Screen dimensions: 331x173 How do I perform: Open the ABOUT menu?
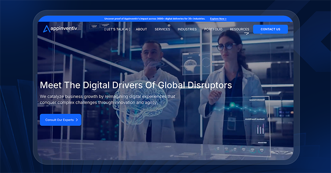(141, 29)
